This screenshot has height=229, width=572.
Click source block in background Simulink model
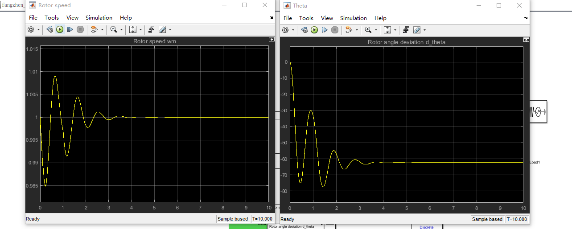click(x=538, y=111)
